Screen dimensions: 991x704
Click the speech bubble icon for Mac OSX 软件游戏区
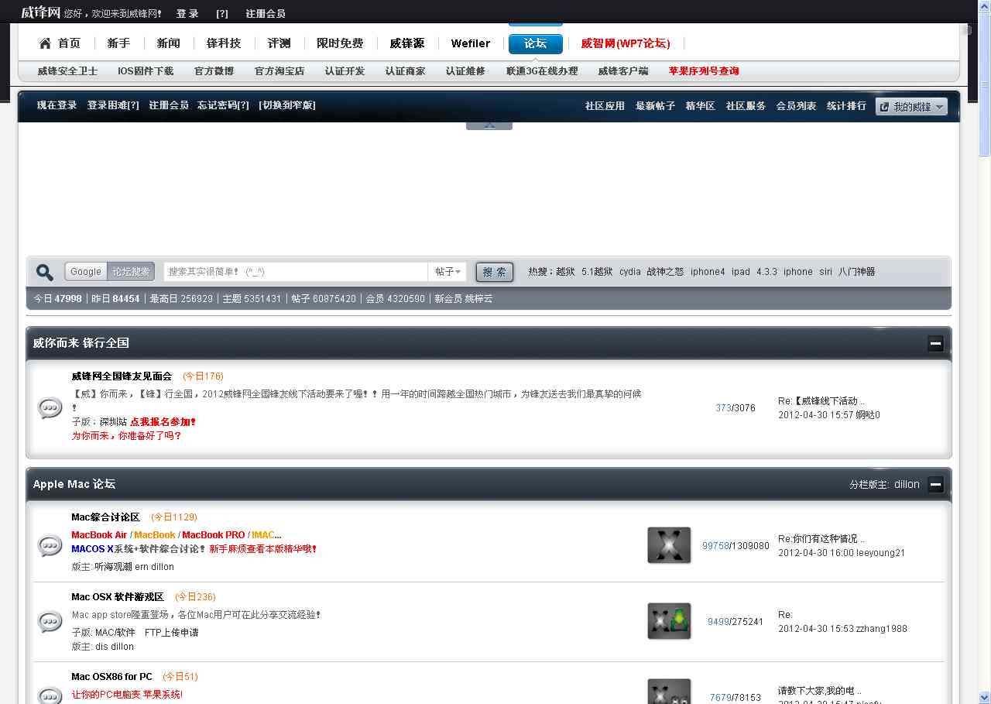coord(50,621)
